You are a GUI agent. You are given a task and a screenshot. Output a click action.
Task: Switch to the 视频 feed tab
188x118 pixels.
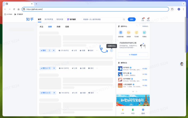(x=67, y=26)
